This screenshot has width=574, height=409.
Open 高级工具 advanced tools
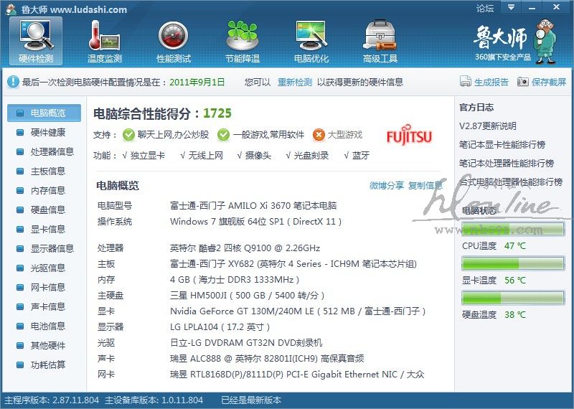[380, 42]
